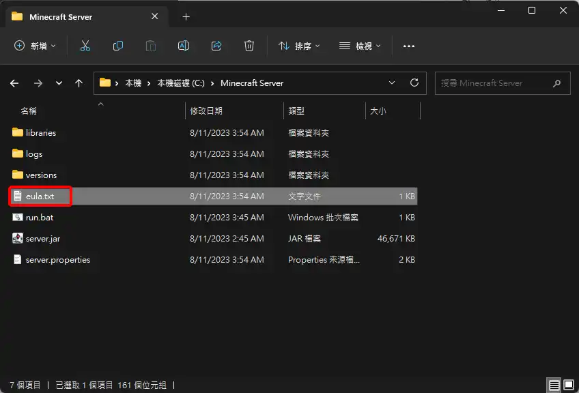Click the 46,671 KB size cell
579x393 pixels.
(x=396, y=239)
